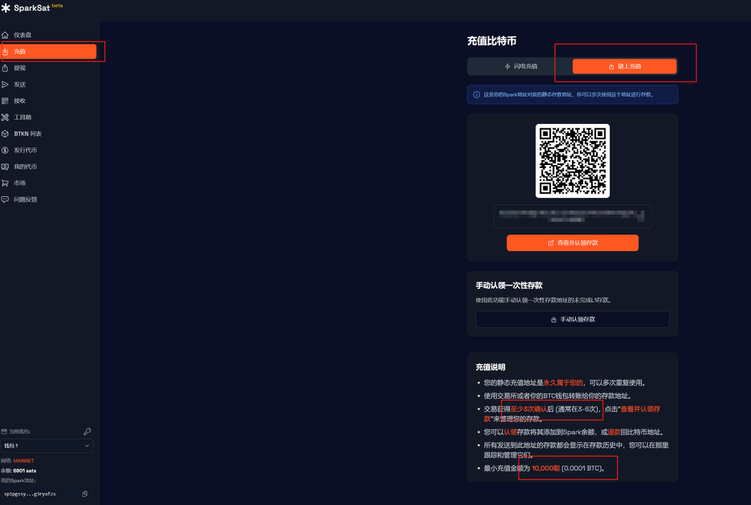
Task: Switch to the 链上充值 tab
Action: pos(625,66)
